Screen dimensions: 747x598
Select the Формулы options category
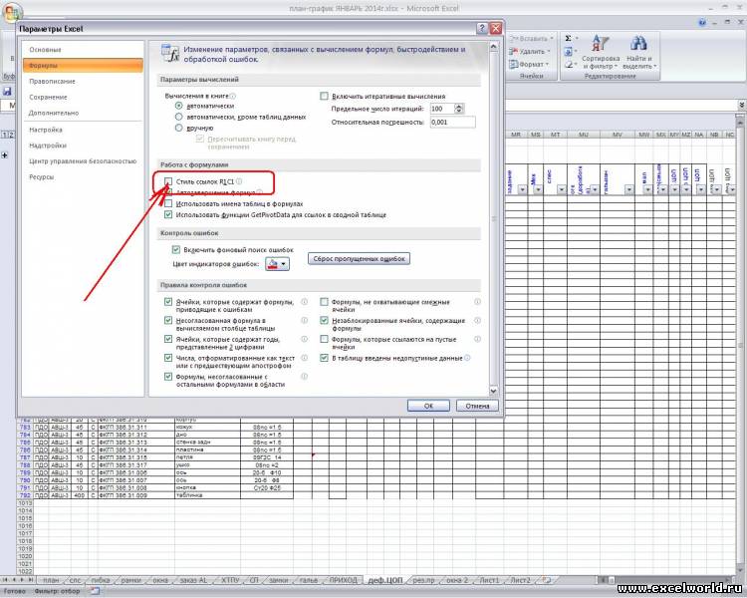(83, 66)
